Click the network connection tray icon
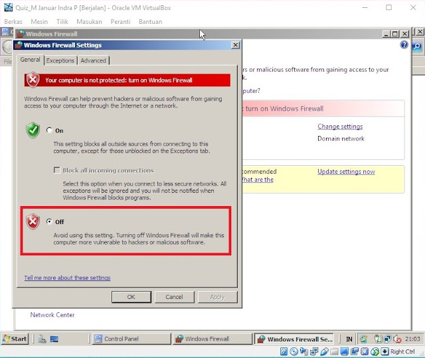Screen dimensions: 425x358 387,339
